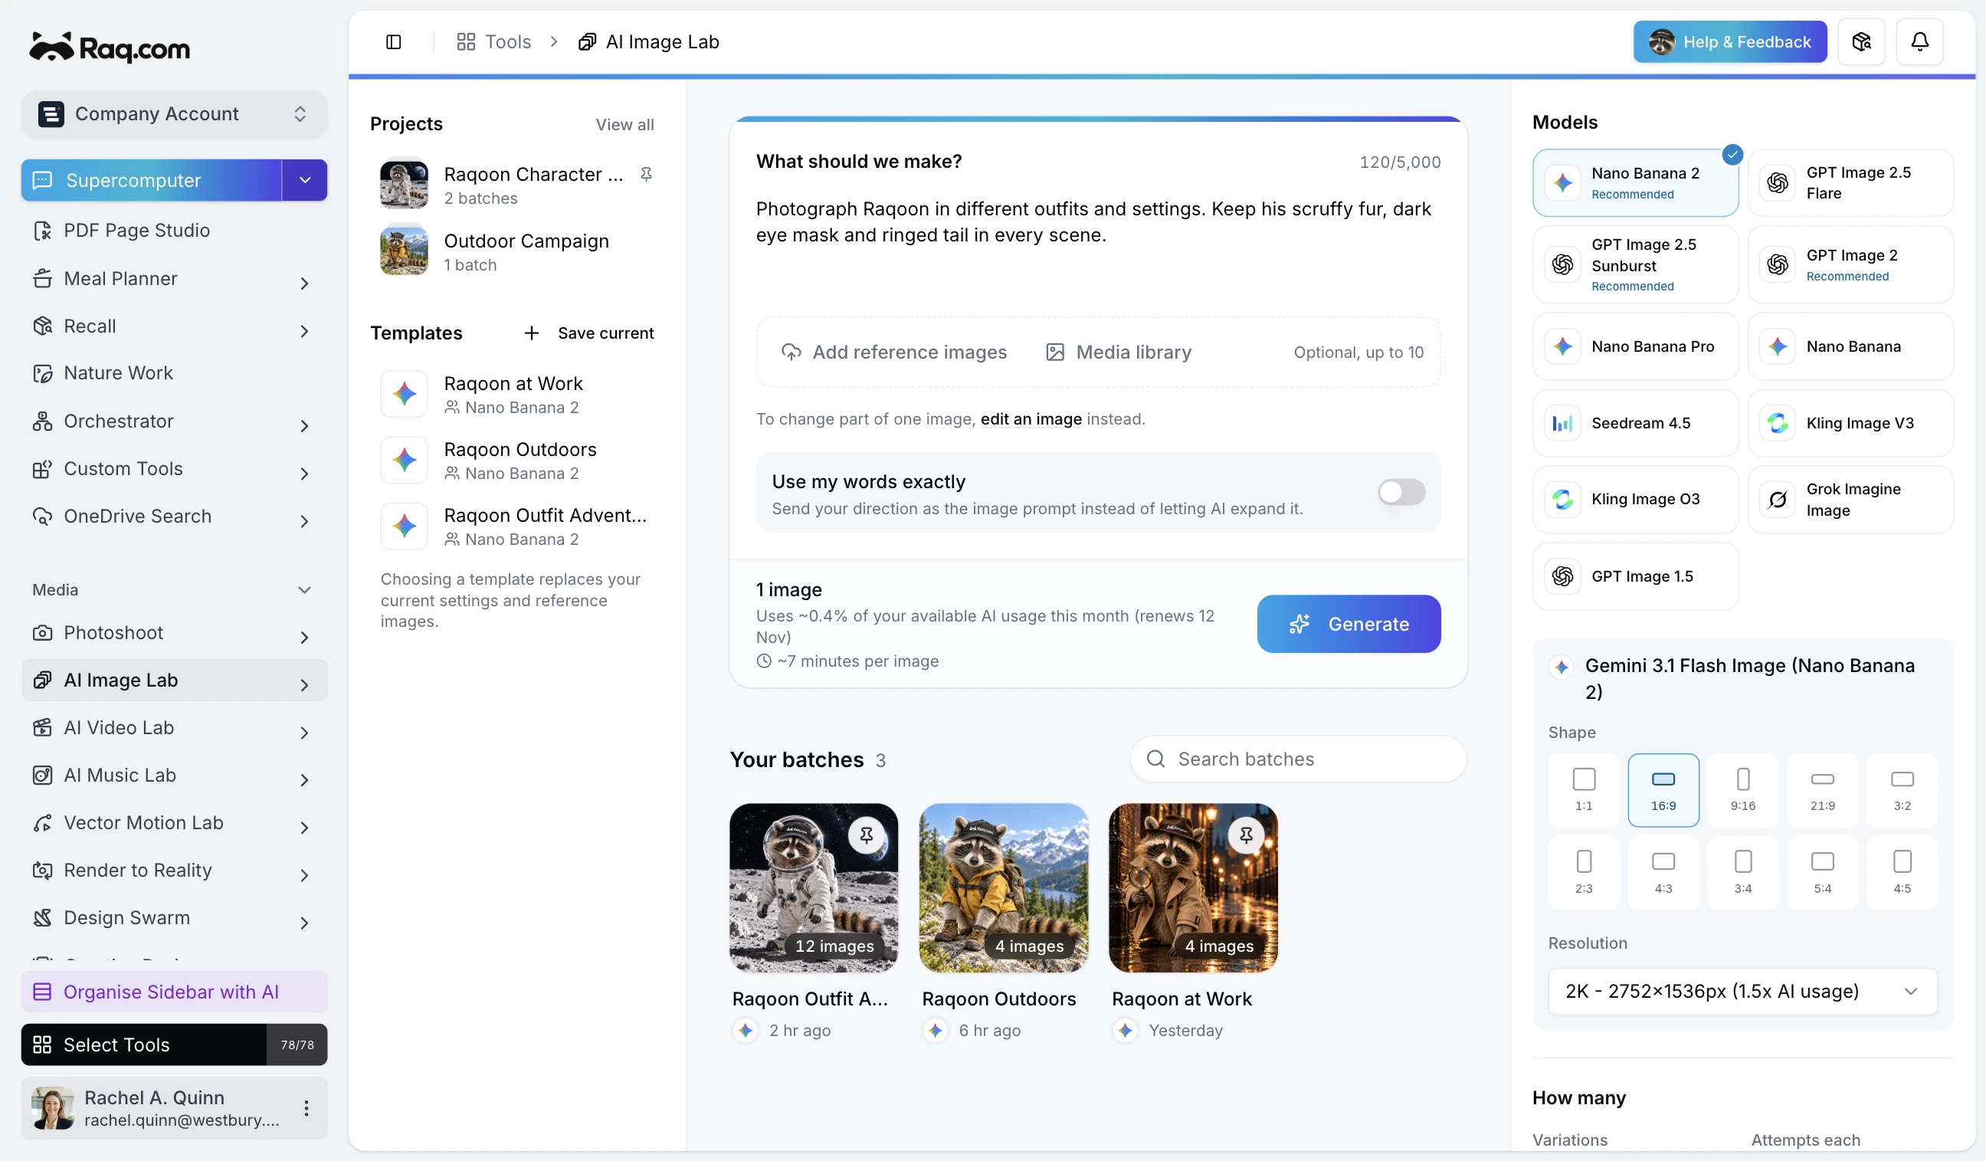Expand the Meal Planner submenu
Image resolution: width=1986 pixels, height=1161 pixels.
pos(304,282)
